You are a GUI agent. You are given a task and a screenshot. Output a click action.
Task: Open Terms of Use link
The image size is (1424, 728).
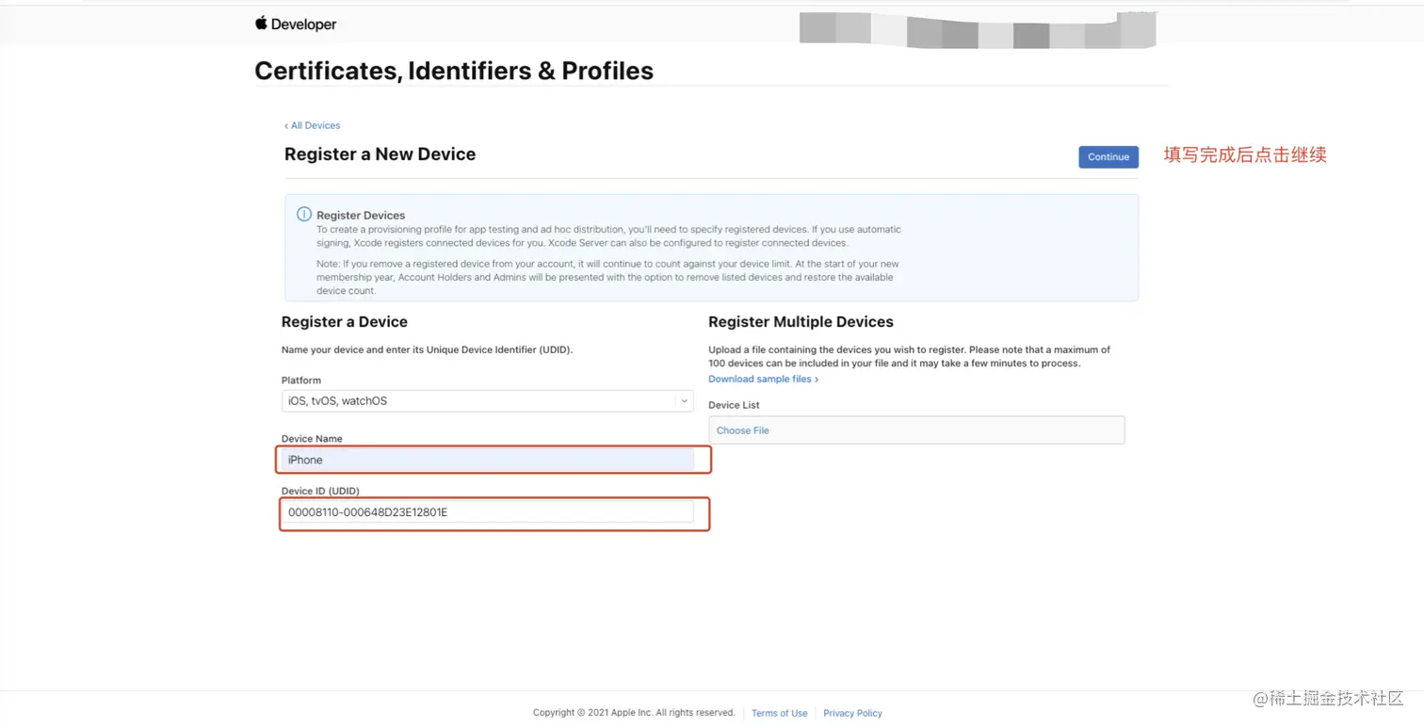[779, 714]
